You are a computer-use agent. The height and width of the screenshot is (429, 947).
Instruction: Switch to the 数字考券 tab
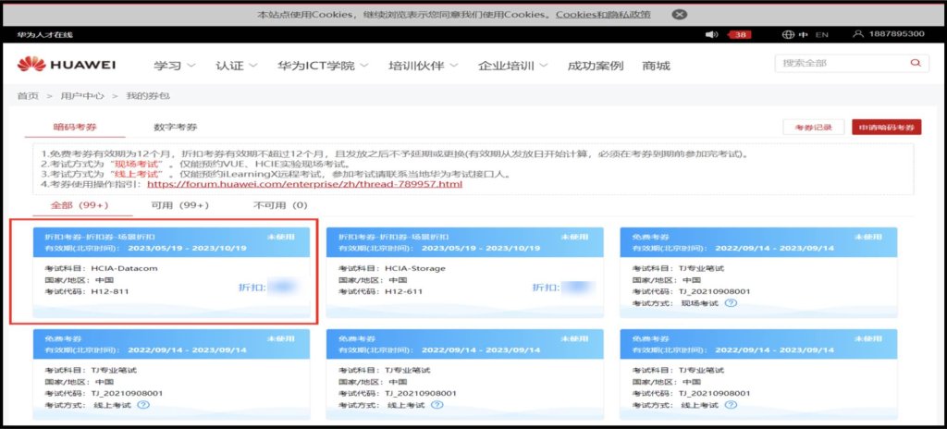(175, 127)
